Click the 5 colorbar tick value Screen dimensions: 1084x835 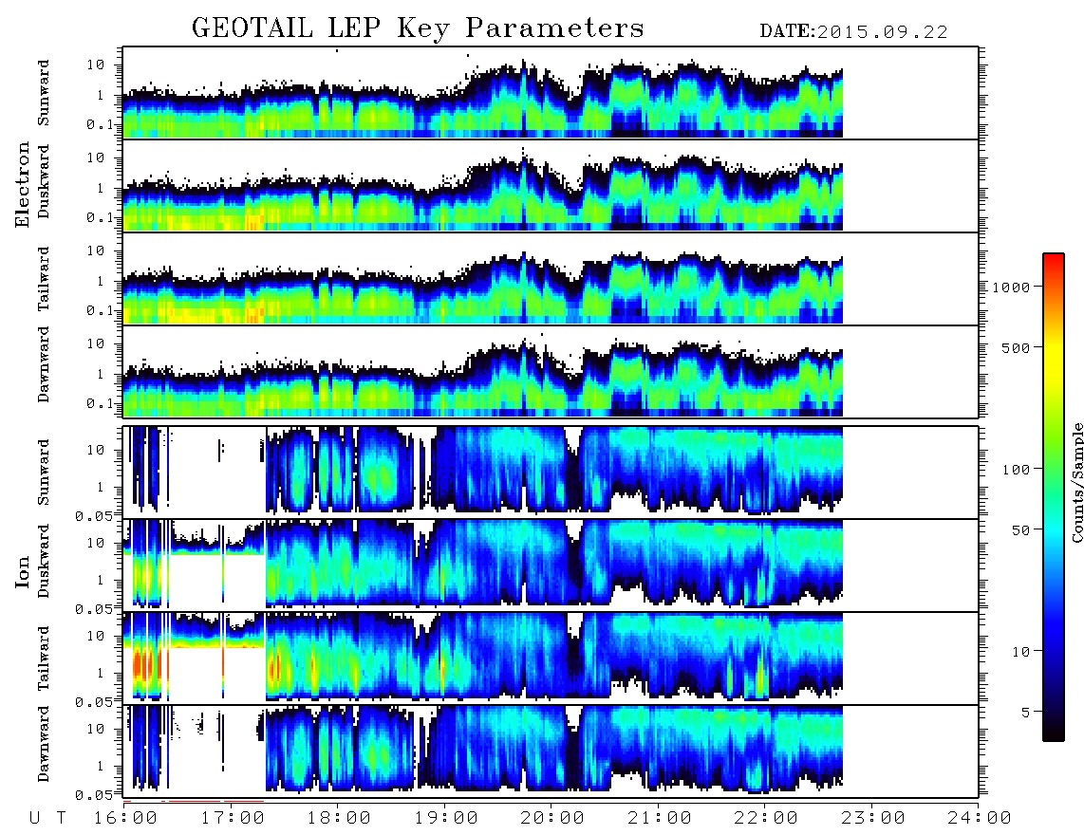click(1026, 712)
